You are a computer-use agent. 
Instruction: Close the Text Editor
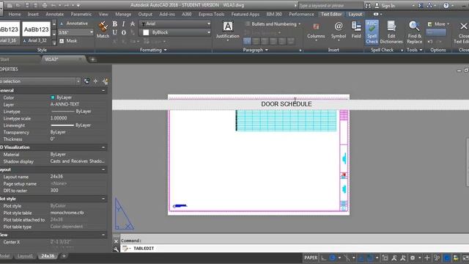coord(463,32)
